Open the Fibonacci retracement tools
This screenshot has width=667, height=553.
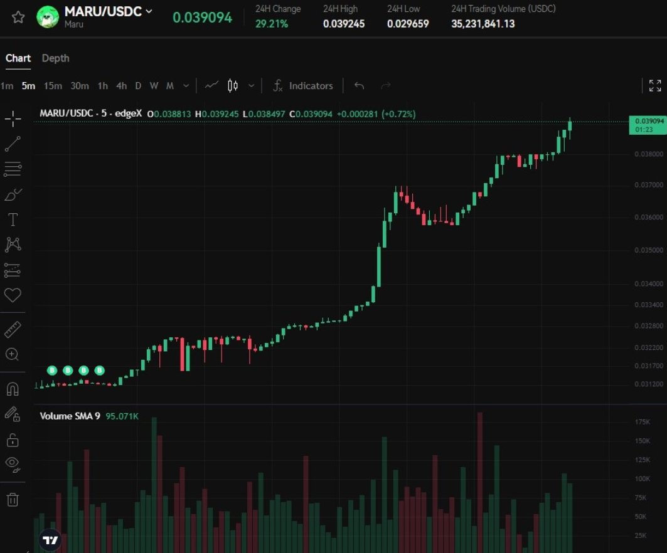coord(13,169)
